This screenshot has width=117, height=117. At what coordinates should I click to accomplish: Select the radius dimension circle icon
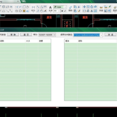pos(42,11)
